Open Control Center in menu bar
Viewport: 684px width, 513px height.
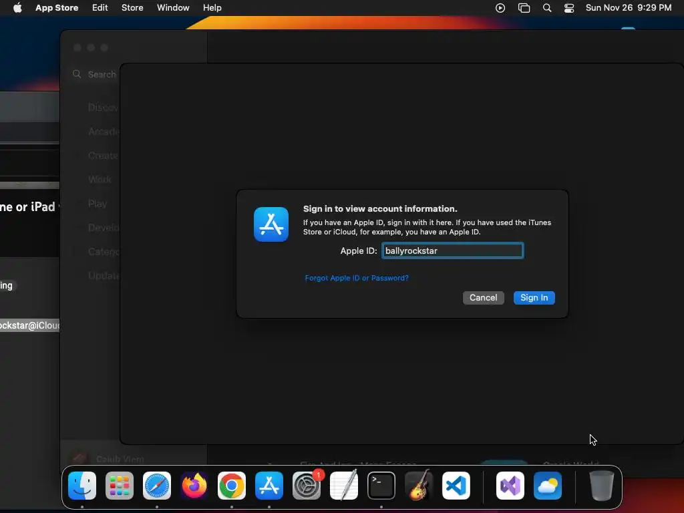tap(569, 8)
